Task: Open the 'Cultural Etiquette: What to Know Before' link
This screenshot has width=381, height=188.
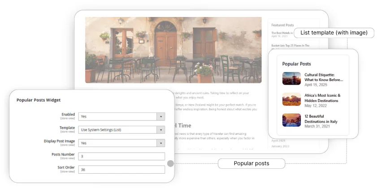Action: point(324,77)
